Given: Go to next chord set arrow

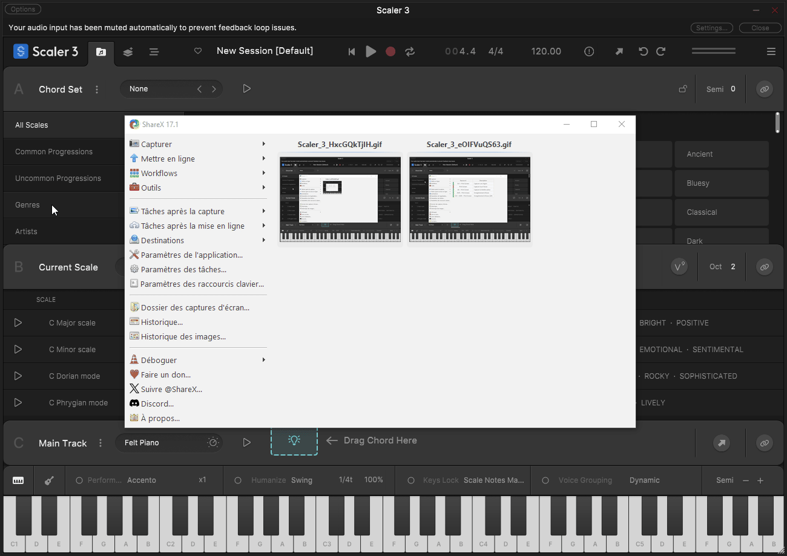Looking at the screenshot, I should pyautogui.click(x=214, y=89).
